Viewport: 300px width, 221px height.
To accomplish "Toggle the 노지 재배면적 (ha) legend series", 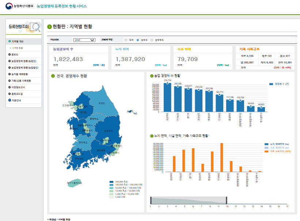I will point(277,144).
